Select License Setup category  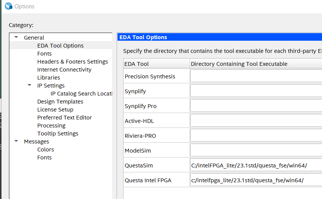55,110
